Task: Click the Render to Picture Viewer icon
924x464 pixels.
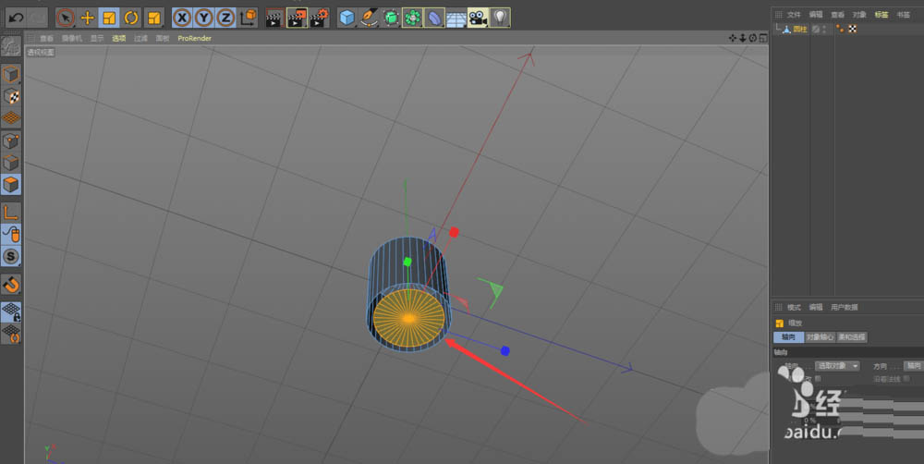Action: click(x=297, y=17)
